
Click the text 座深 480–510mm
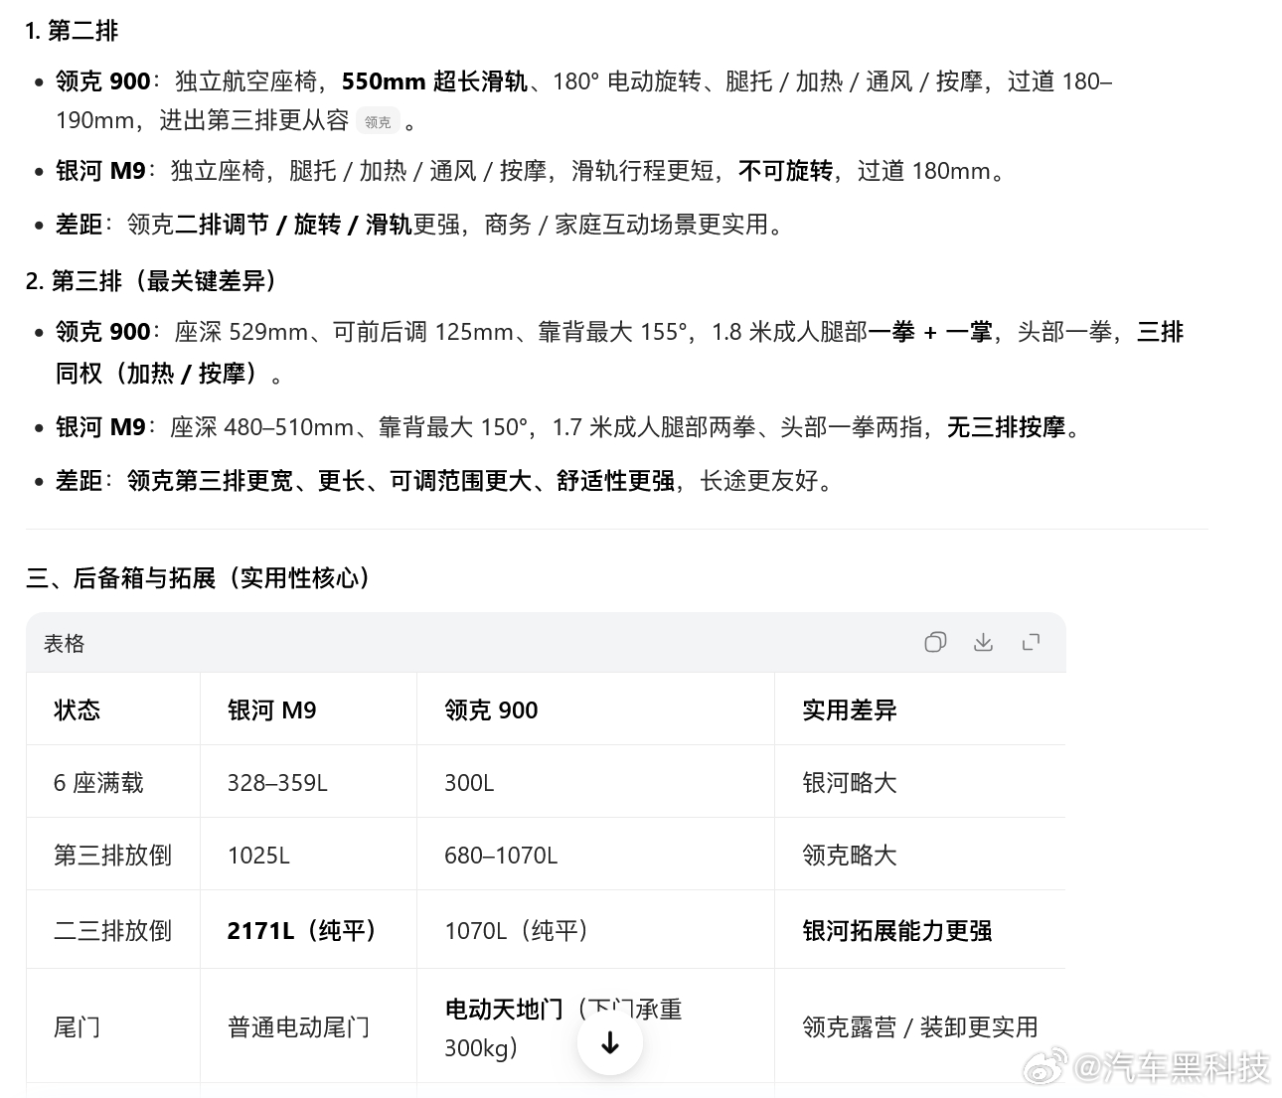tap(262, 427)
